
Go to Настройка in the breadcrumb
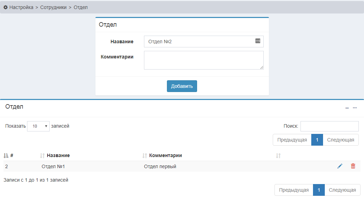pos(21,7)
